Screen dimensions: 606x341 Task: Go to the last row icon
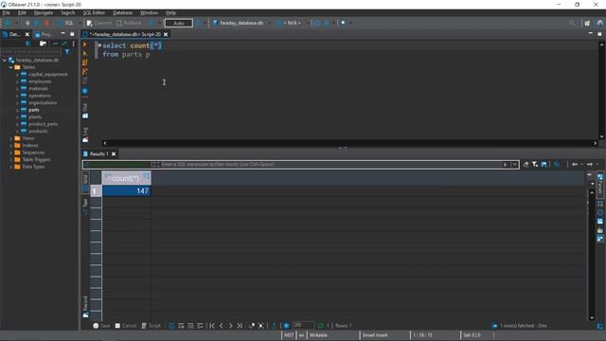point(240,326)
